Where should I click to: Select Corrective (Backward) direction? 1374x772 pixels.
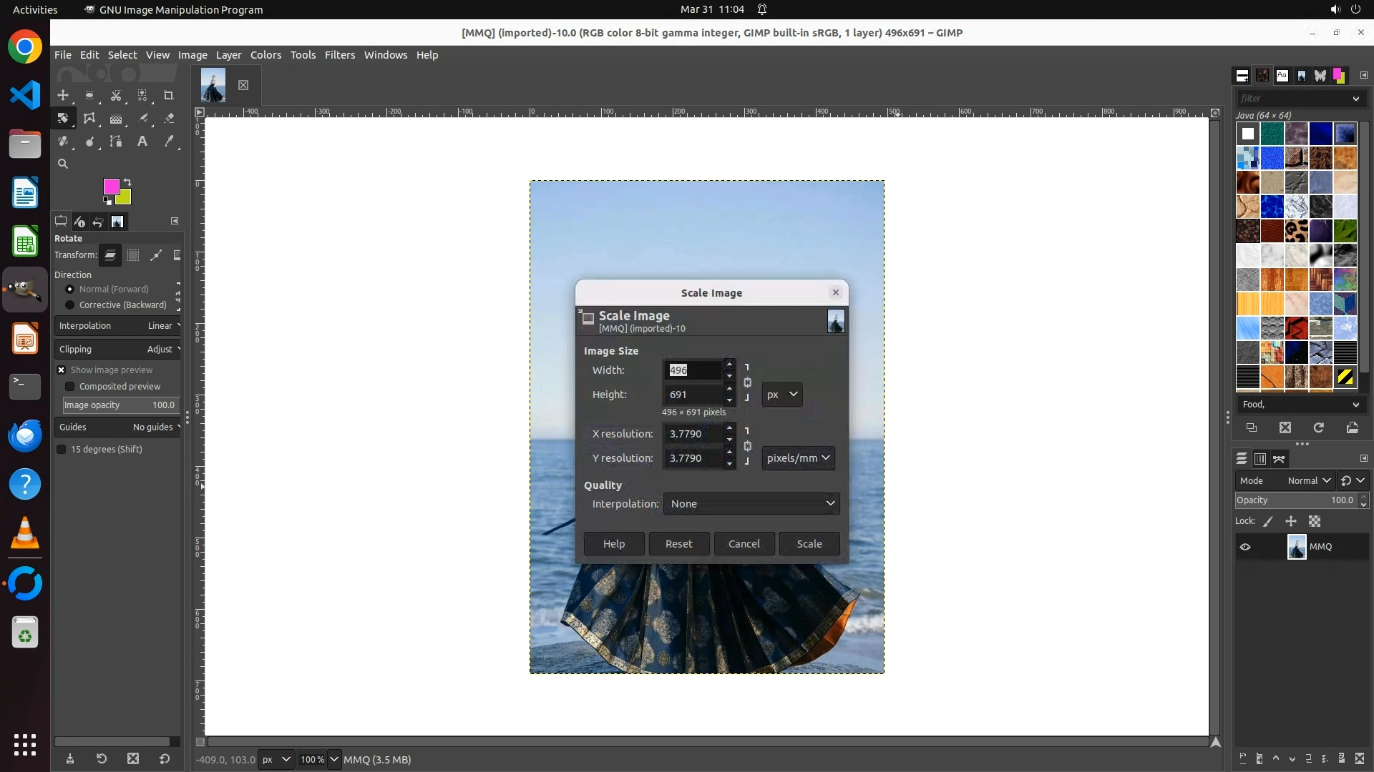pos(70,305)
